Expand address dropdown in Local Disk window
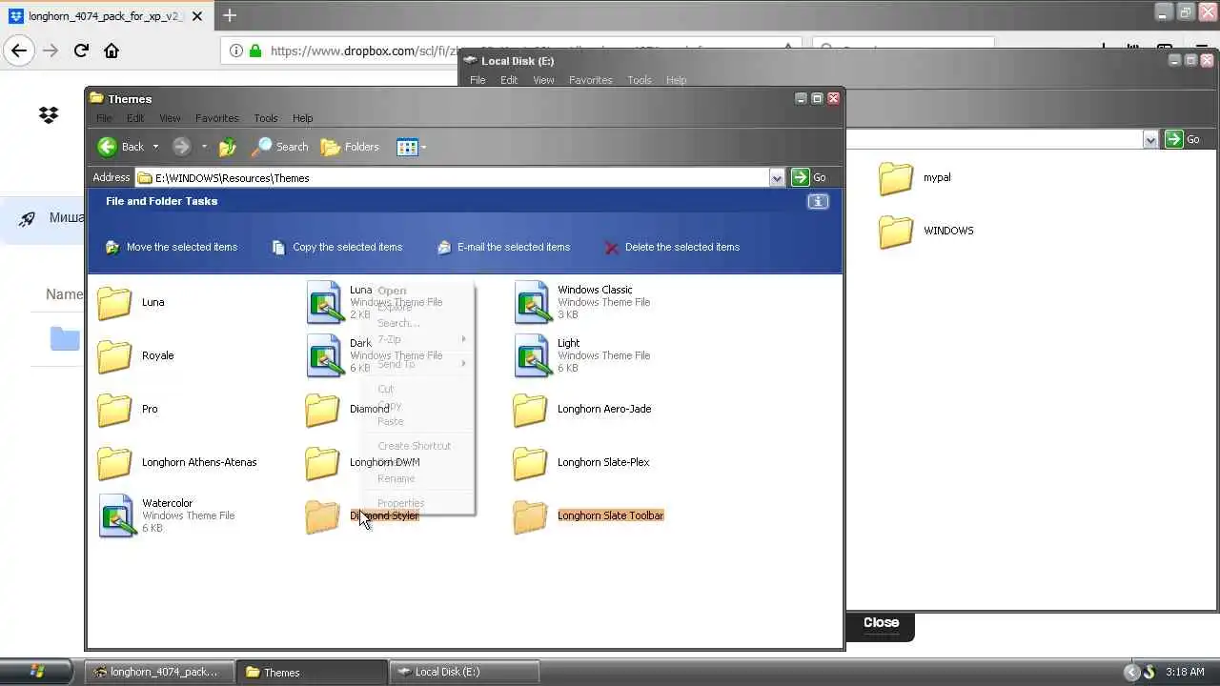The height and width of the screenshot is (686, 1220). [1150, 139]
